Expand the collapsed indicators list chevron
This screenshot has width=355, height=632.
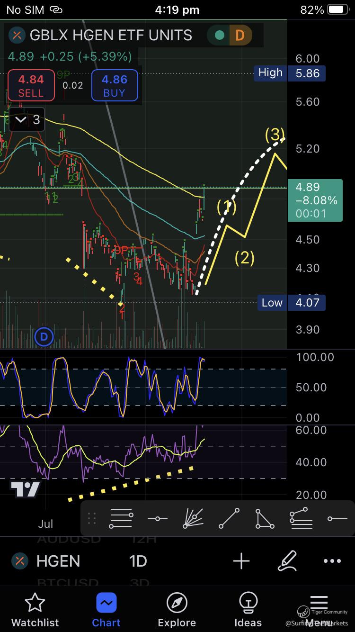(x=27, y=120)
